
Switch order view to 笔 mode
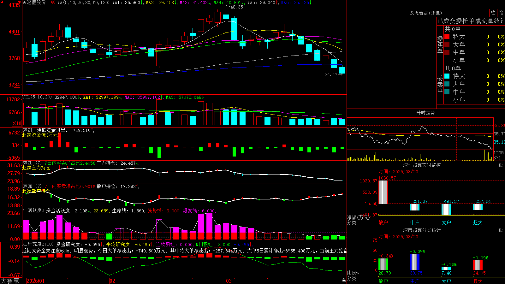pos(501,13)
